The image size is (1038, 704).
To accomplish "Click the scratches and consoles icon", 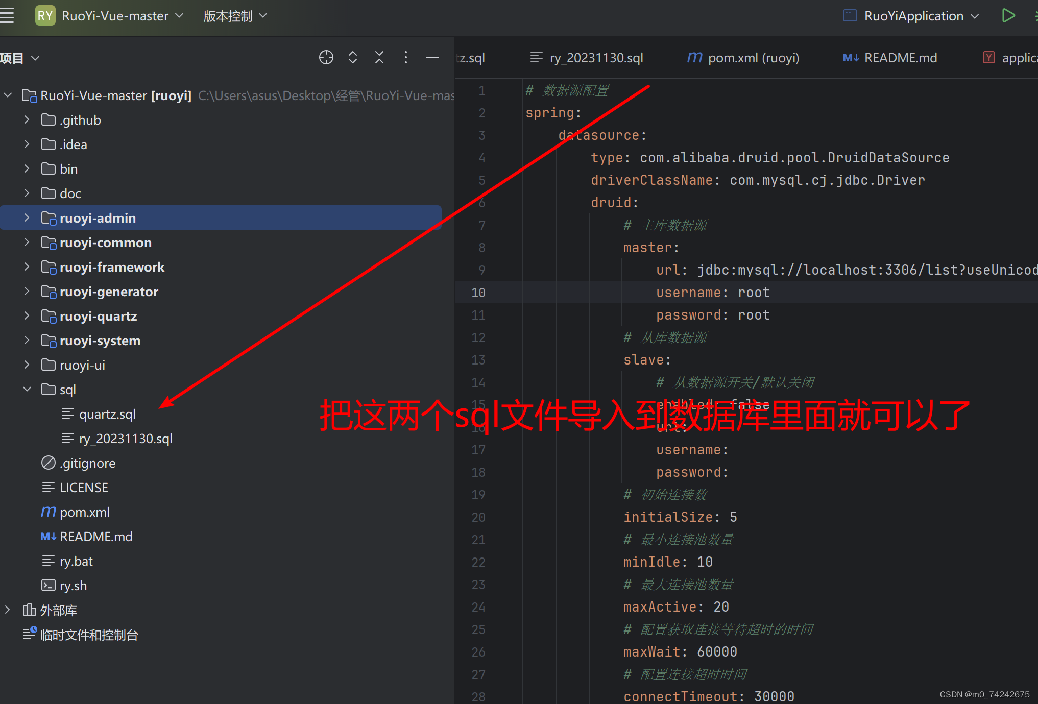I will click(30, 634).
